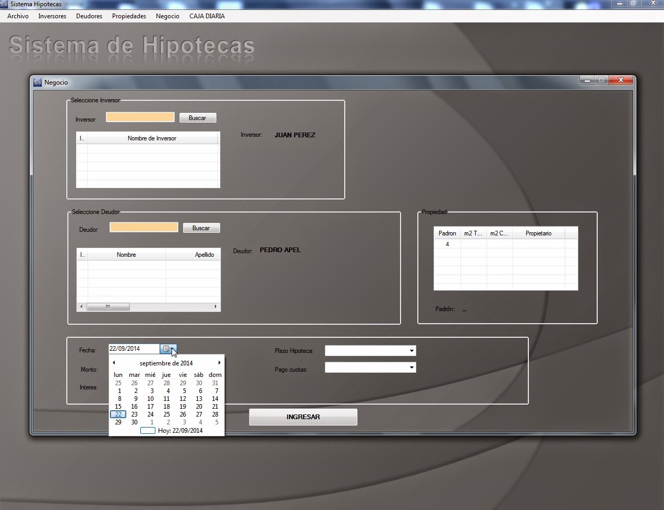Click Buscar button next to Inversor
Viewport: 664px width, 510px height.
tap(198, 118)
